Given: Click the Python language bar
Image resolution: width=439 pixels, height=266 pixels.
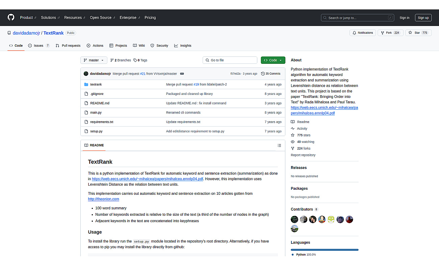Looking at the screenshot, I should pyautogui.click(x=325, y=250).
